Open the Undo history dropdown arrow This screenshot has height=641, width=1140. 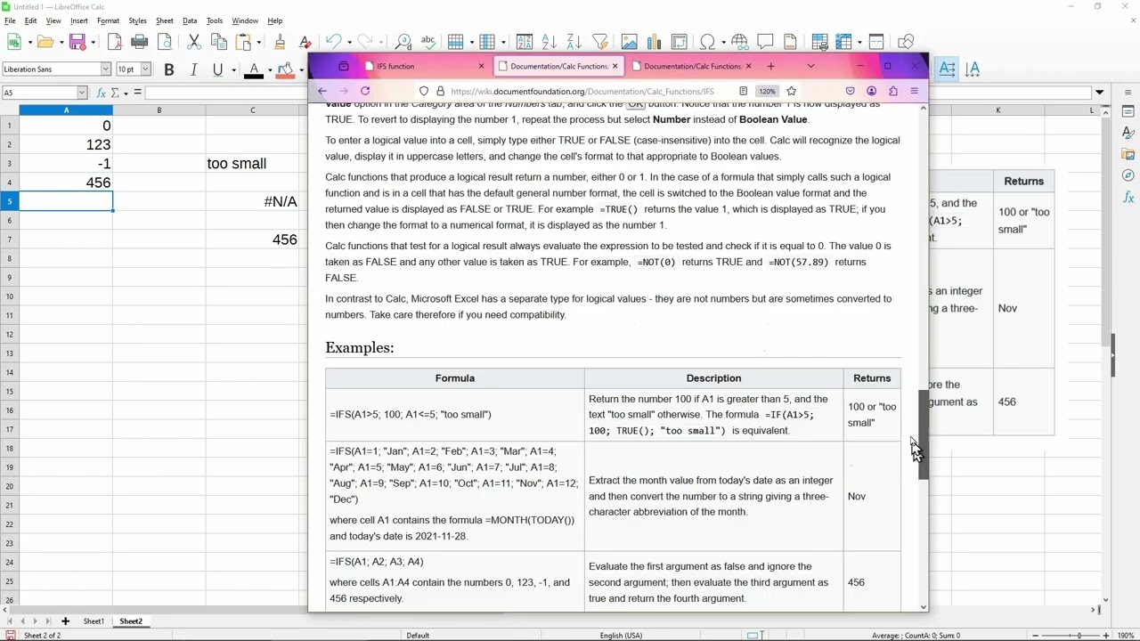click(349, 42)
